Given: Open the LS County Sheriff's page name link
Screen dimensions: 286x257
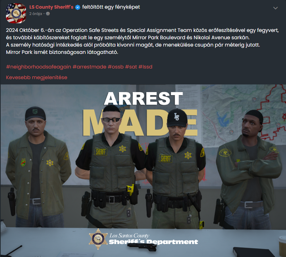Looking at the screenshot, I should point(51,7).
